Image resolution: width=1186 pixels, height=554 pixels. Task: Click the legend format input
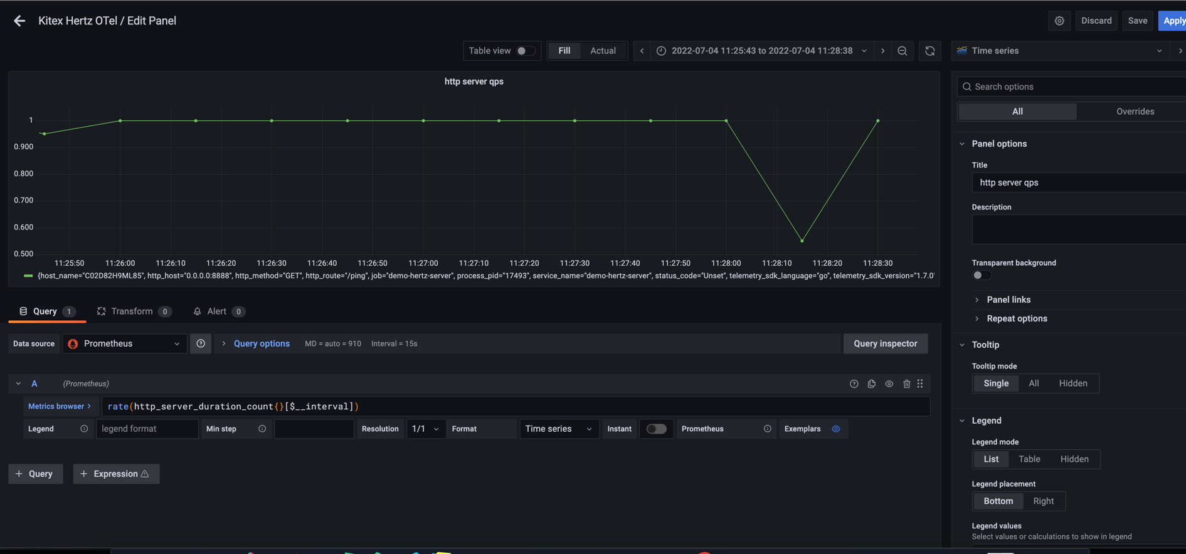pos(147,429)
